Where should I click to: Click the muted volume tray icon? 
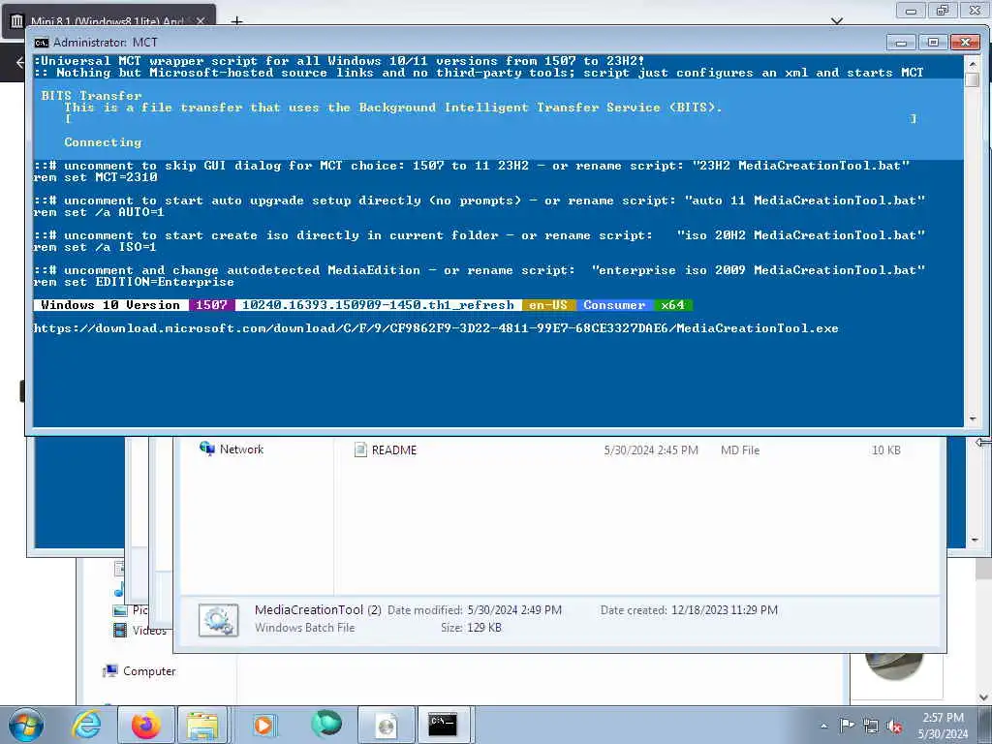(x=894, y=726)
